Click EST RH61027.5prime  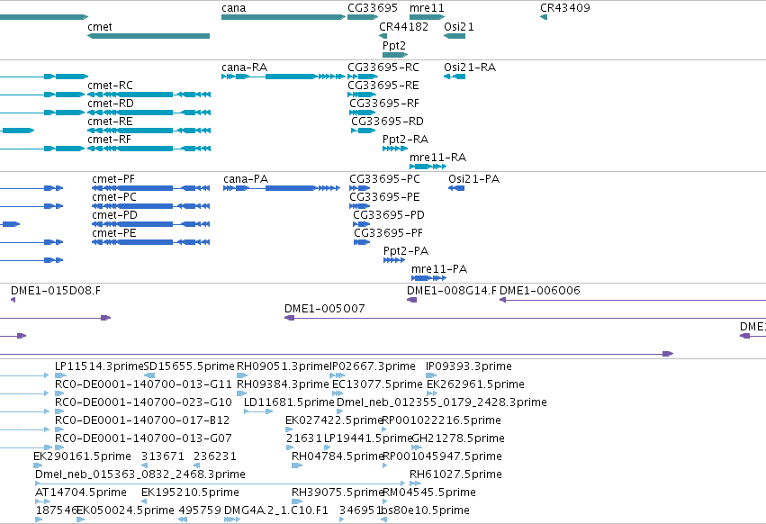point(415,484)
